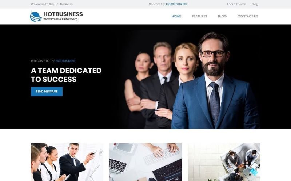Open the Features menu item
This screenshot has width=291, height=181.
[199, 16]
